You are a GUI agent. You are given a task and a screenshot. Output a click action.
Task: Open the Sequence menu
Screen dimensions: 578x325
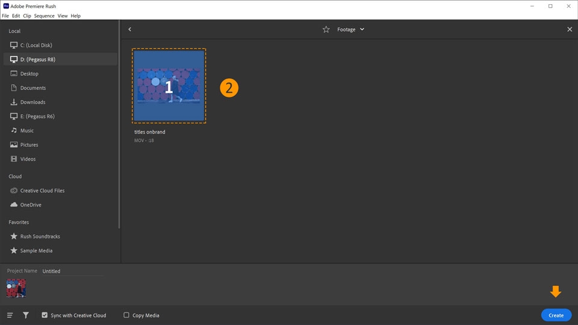click(44, 16)
